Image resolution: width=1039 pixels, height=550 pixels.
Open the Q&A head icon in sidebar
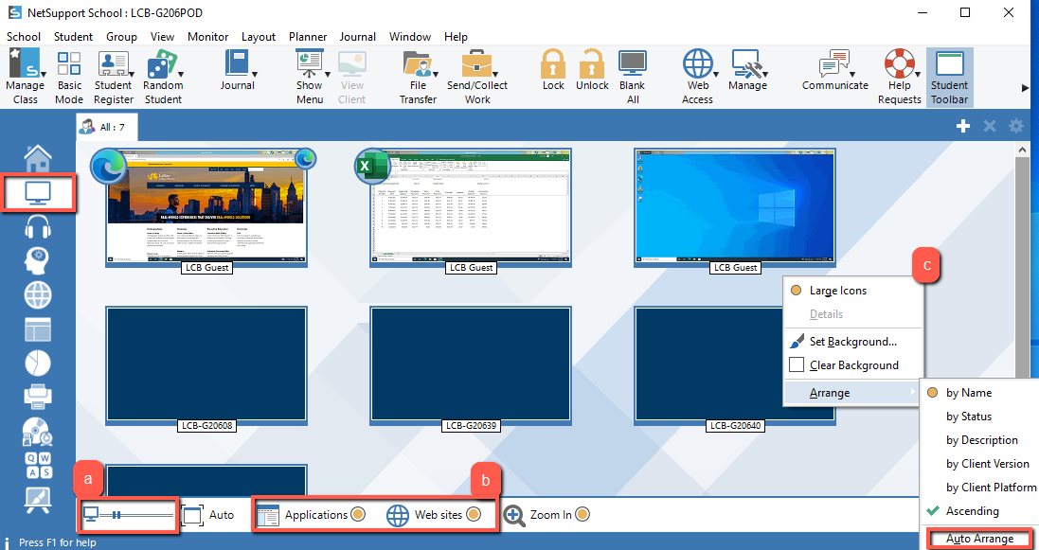tap(38, 260)
